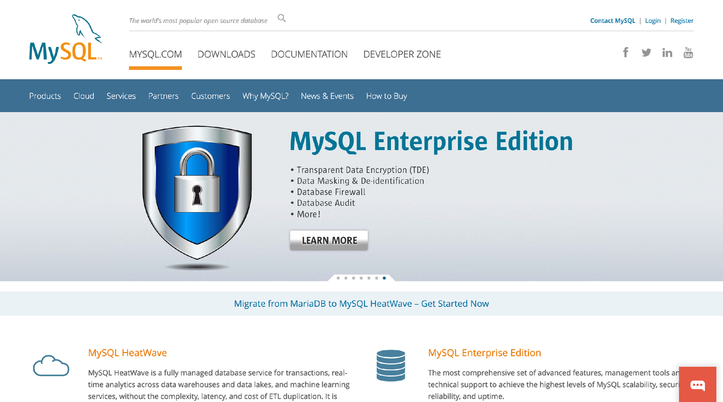
Task: Open the Products menu
Action: pos(45,96)
